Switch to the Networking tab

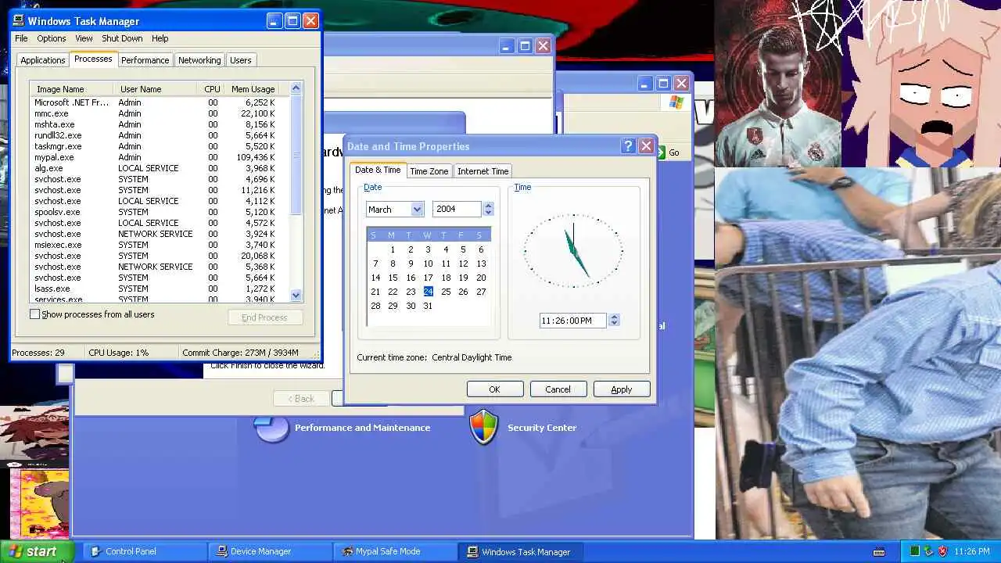coord(199,60)
